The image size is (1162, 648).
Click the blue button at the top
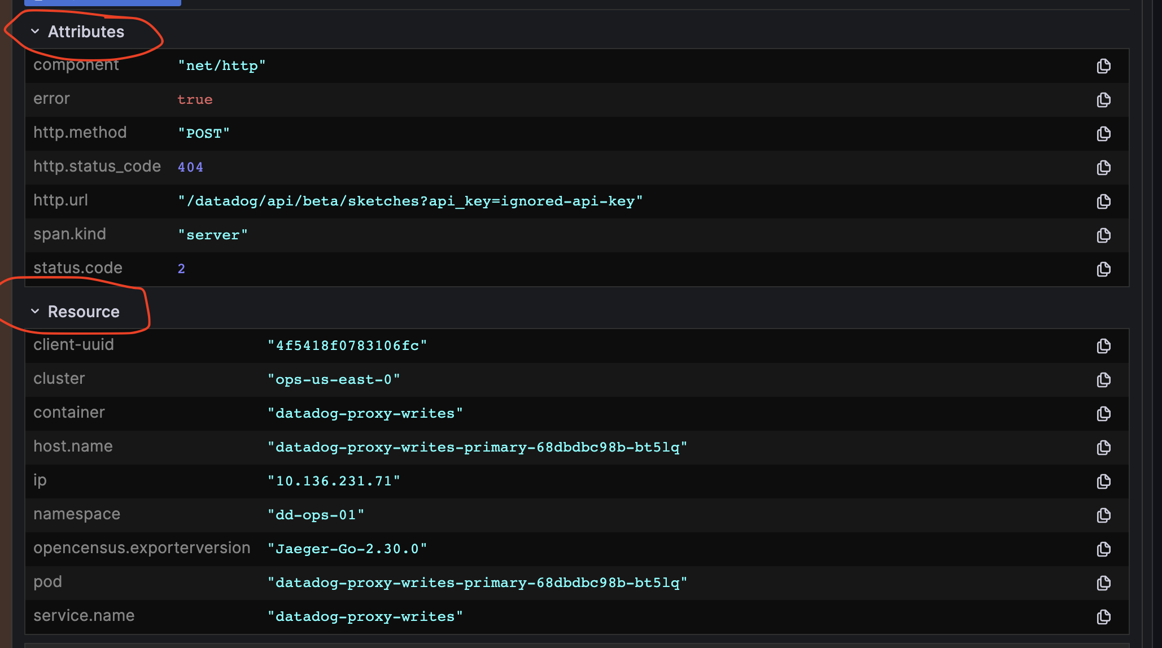click(102, 2)
